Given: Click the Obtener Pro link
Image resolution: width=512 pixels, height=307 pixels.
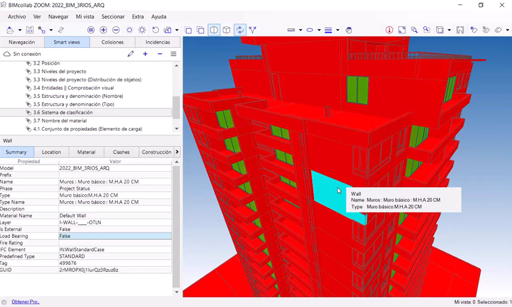Looking at the screenshot, I should pos(25,302).
